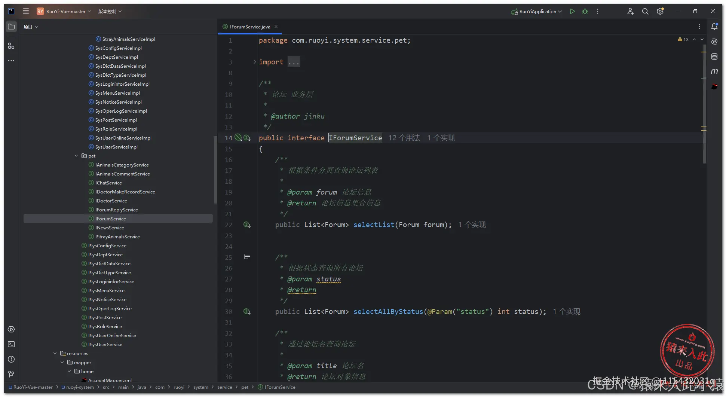Jump to the previous highlighted problem arrow
Viewport: 726px width, 397px height.
(694, 39)
